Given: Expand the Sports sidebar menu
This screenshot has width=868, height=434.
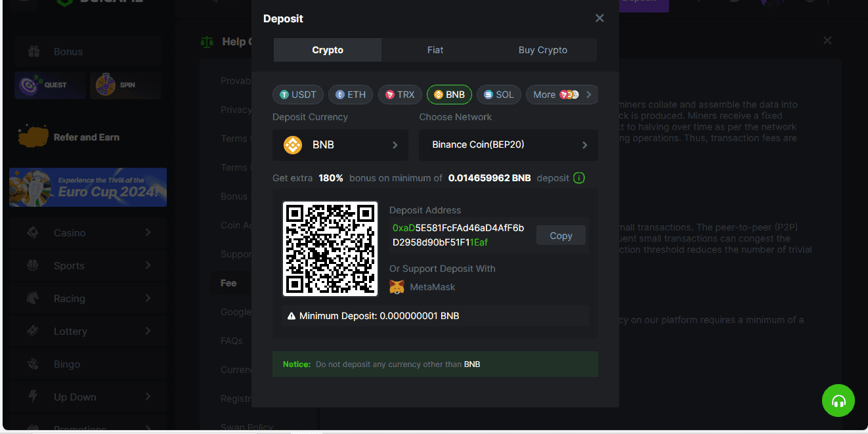Looking at the screenshot, I should (x=88, y=265).
